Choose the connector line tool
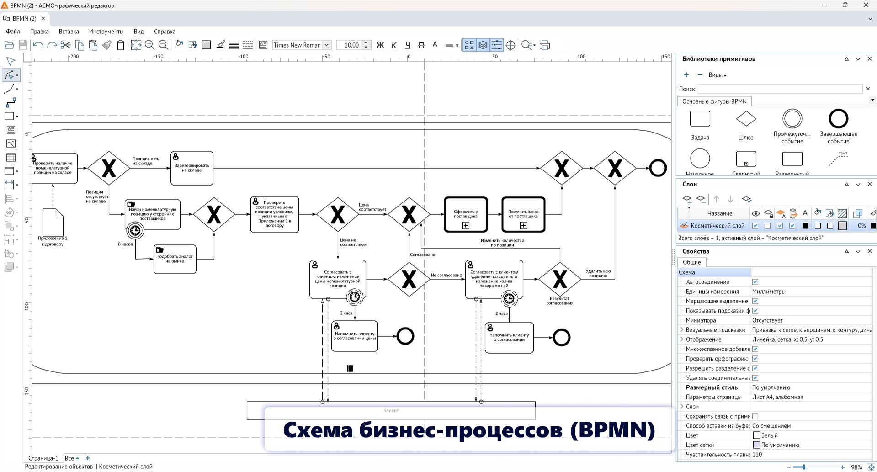 [x=11, y=102]
